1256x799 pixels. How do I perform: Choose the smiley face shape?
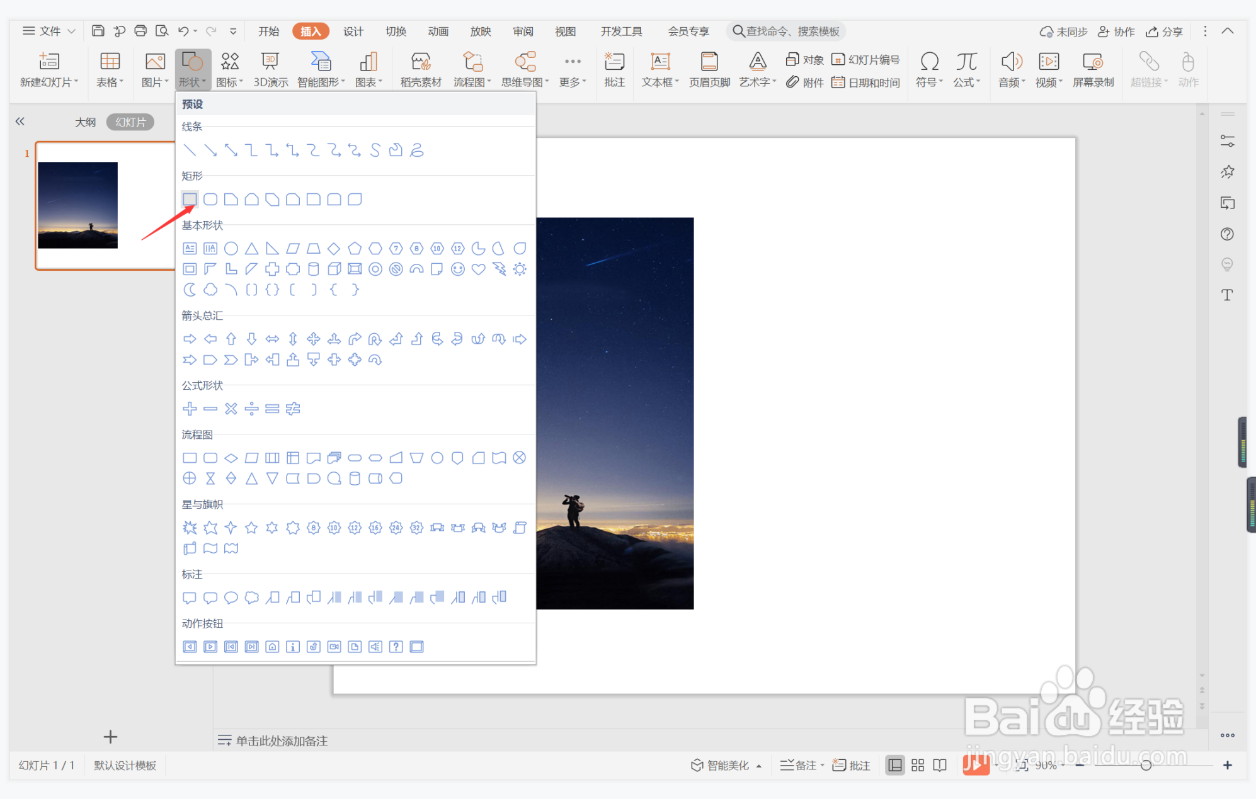click(x=458, y=269)
